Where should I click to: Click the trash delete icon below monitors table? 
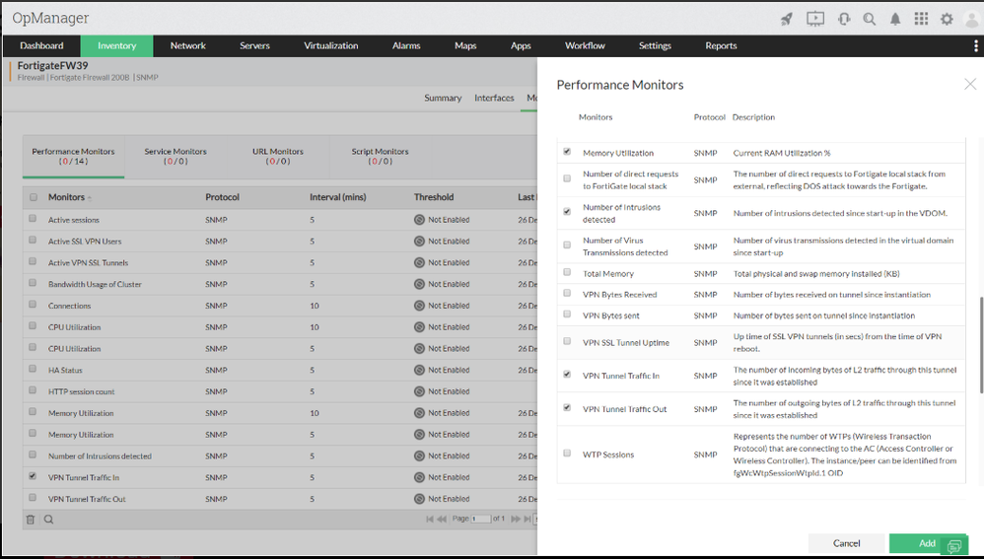click(x=31, y=519)
